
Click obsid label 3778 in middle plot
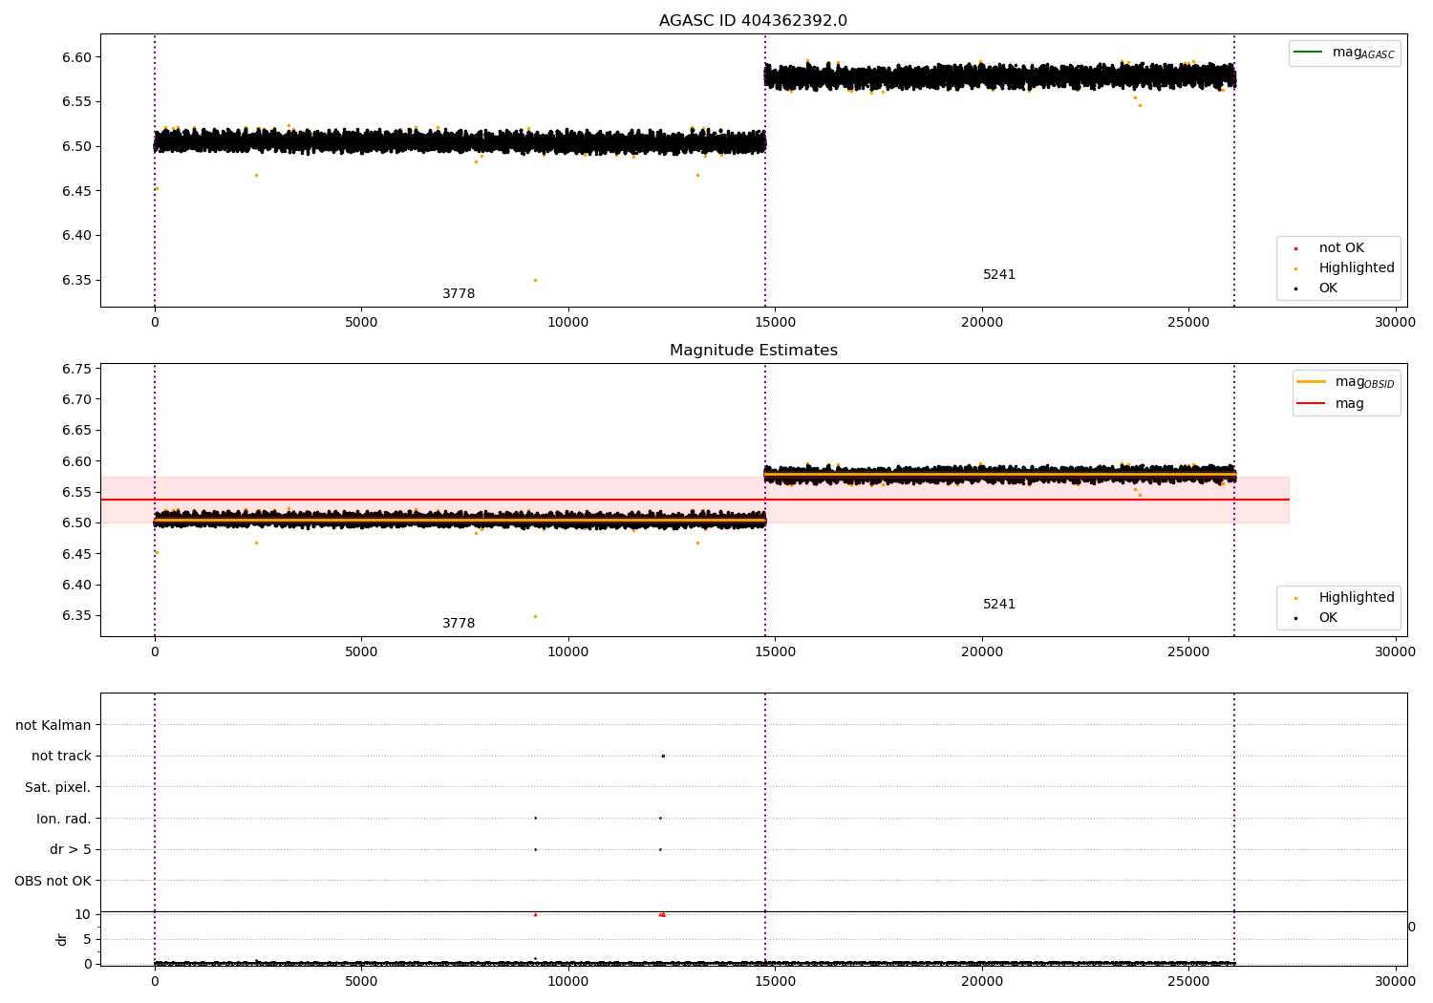click(x=459, y=624)
